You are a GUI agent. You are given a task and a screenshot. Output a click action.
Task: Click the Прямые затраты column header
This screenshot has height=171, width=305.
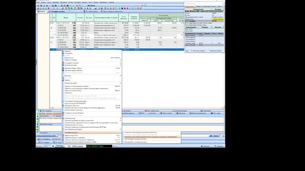click(x=134, y=18)
